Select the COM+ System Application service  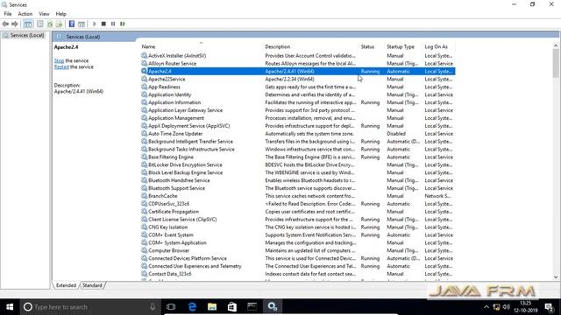298,242
